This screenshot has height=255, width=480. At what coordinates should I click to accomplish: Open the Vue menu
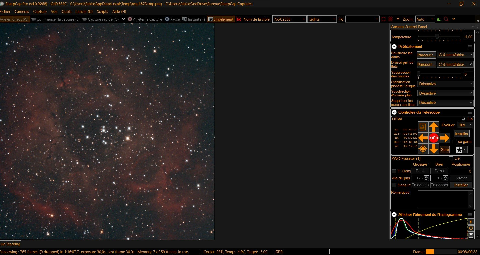point(54,12)
